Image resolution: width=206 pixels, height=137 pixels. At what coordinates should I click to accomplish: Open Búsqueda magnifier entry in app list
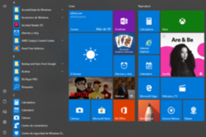coord(38,87)
